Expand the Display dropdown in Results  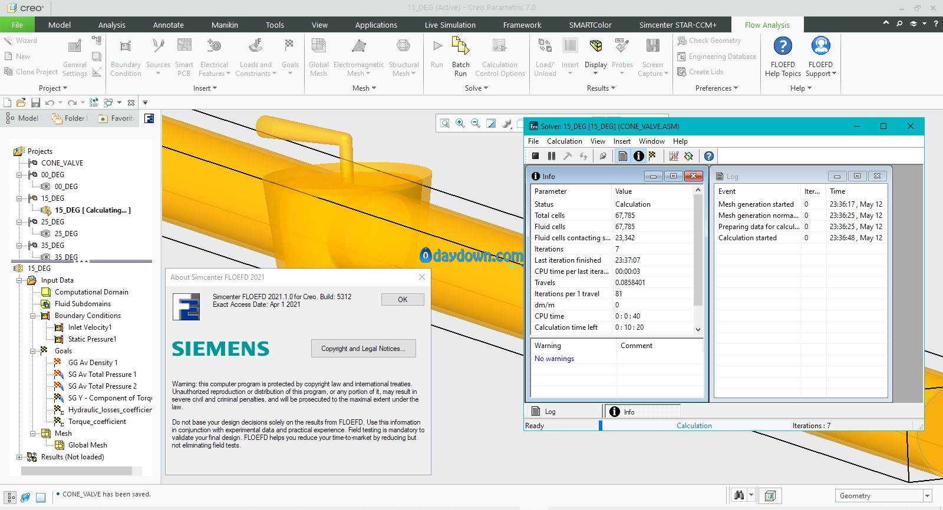(x=595, y=73)
